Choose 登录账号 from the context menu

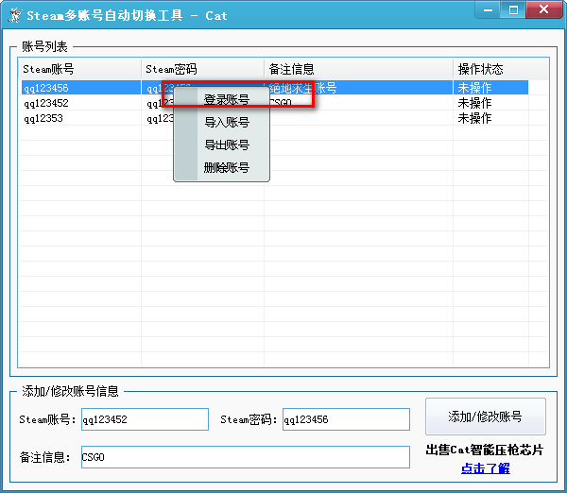click(x=227, y=99)
